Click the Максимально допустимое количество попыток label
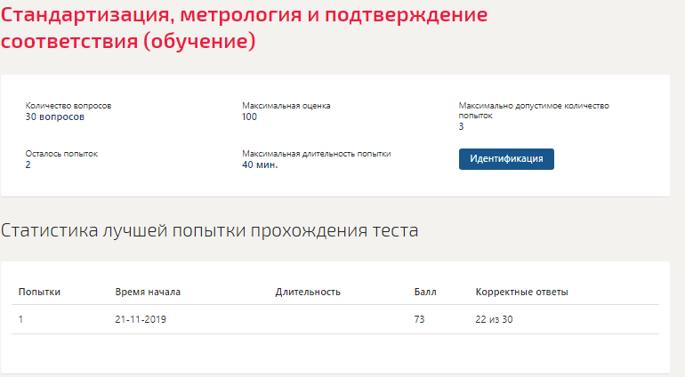 point(534,110)
